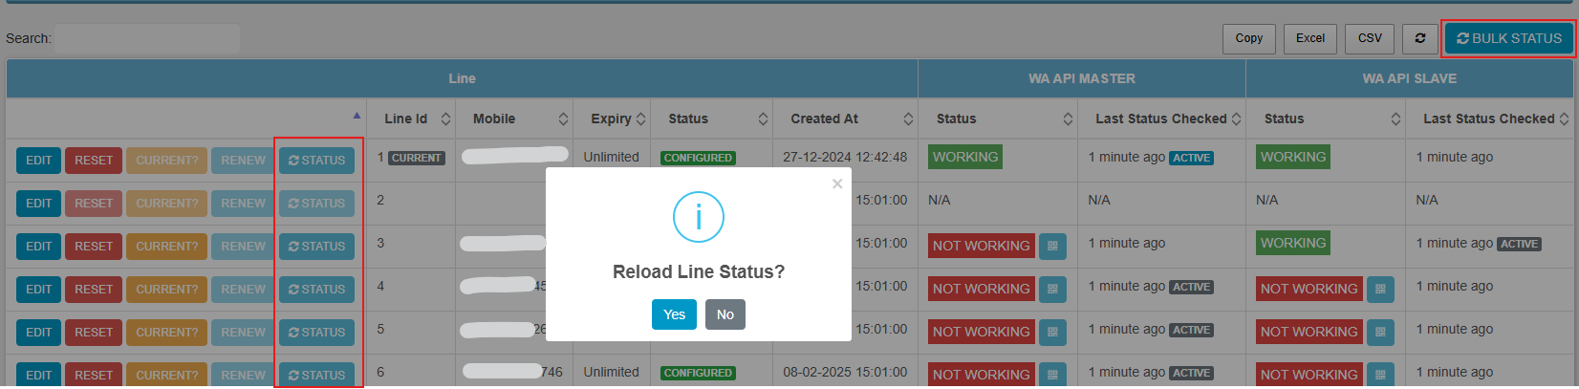The image size is (1579, 389).
Task: Click QR icon for line 4 slave
Action: 1380,289
